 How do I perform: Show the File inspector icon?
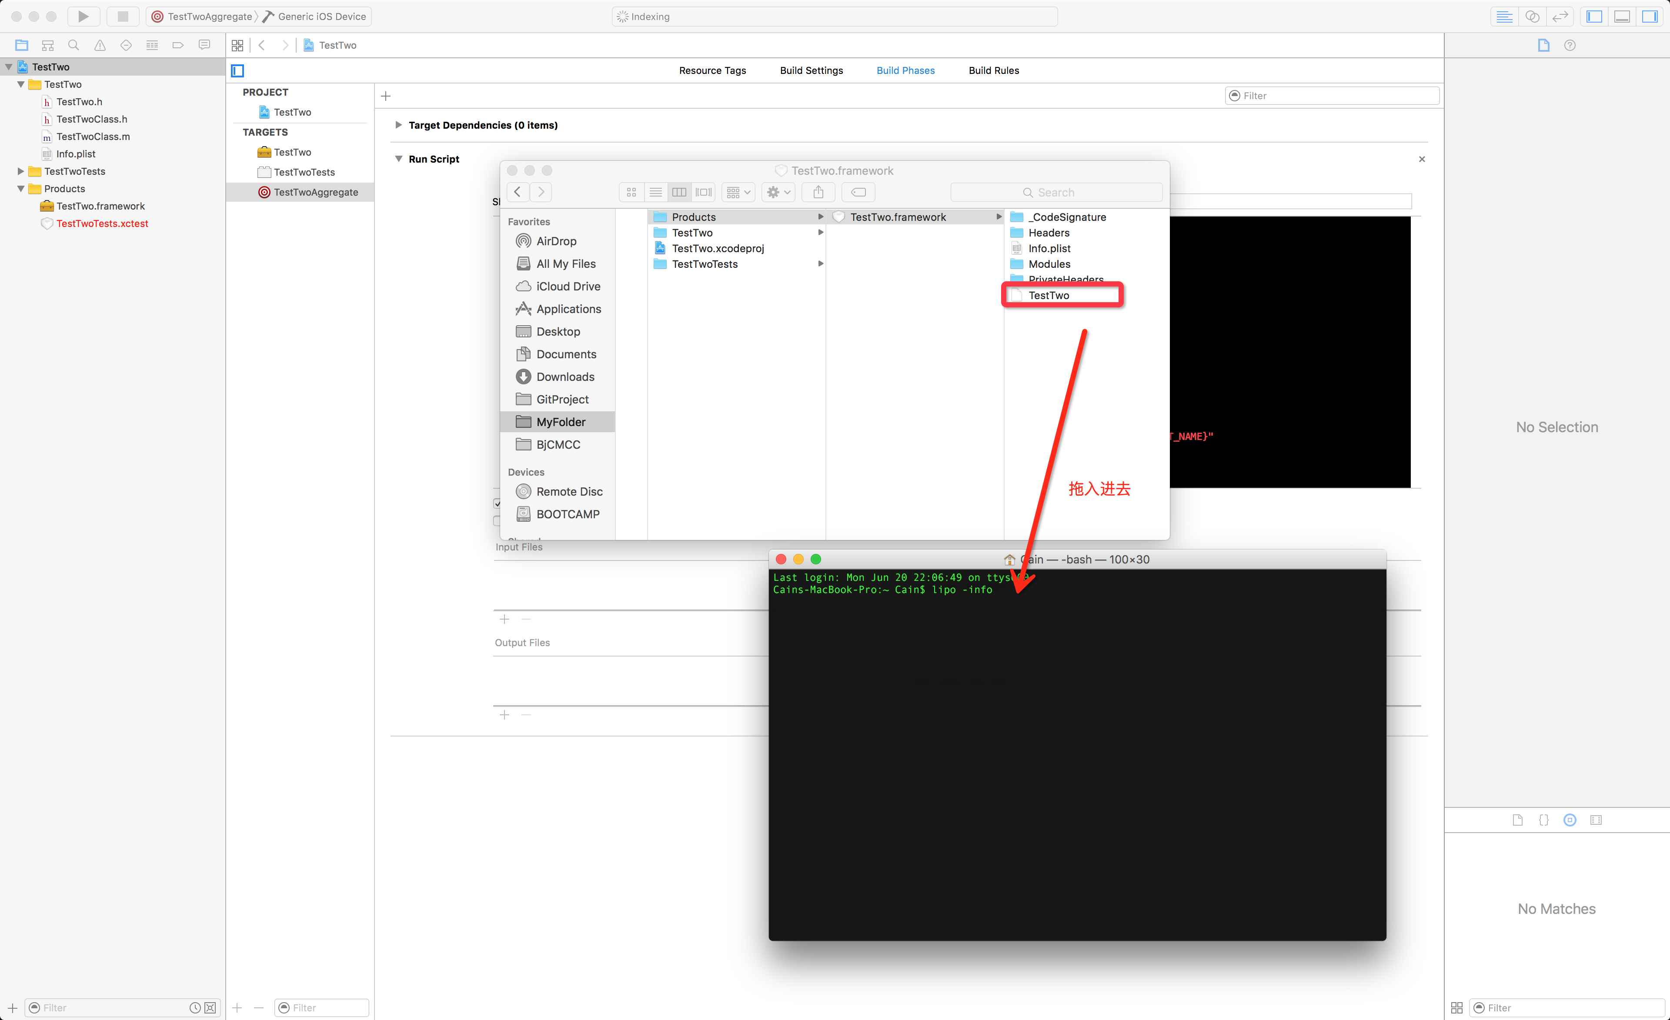[1544, 45]
